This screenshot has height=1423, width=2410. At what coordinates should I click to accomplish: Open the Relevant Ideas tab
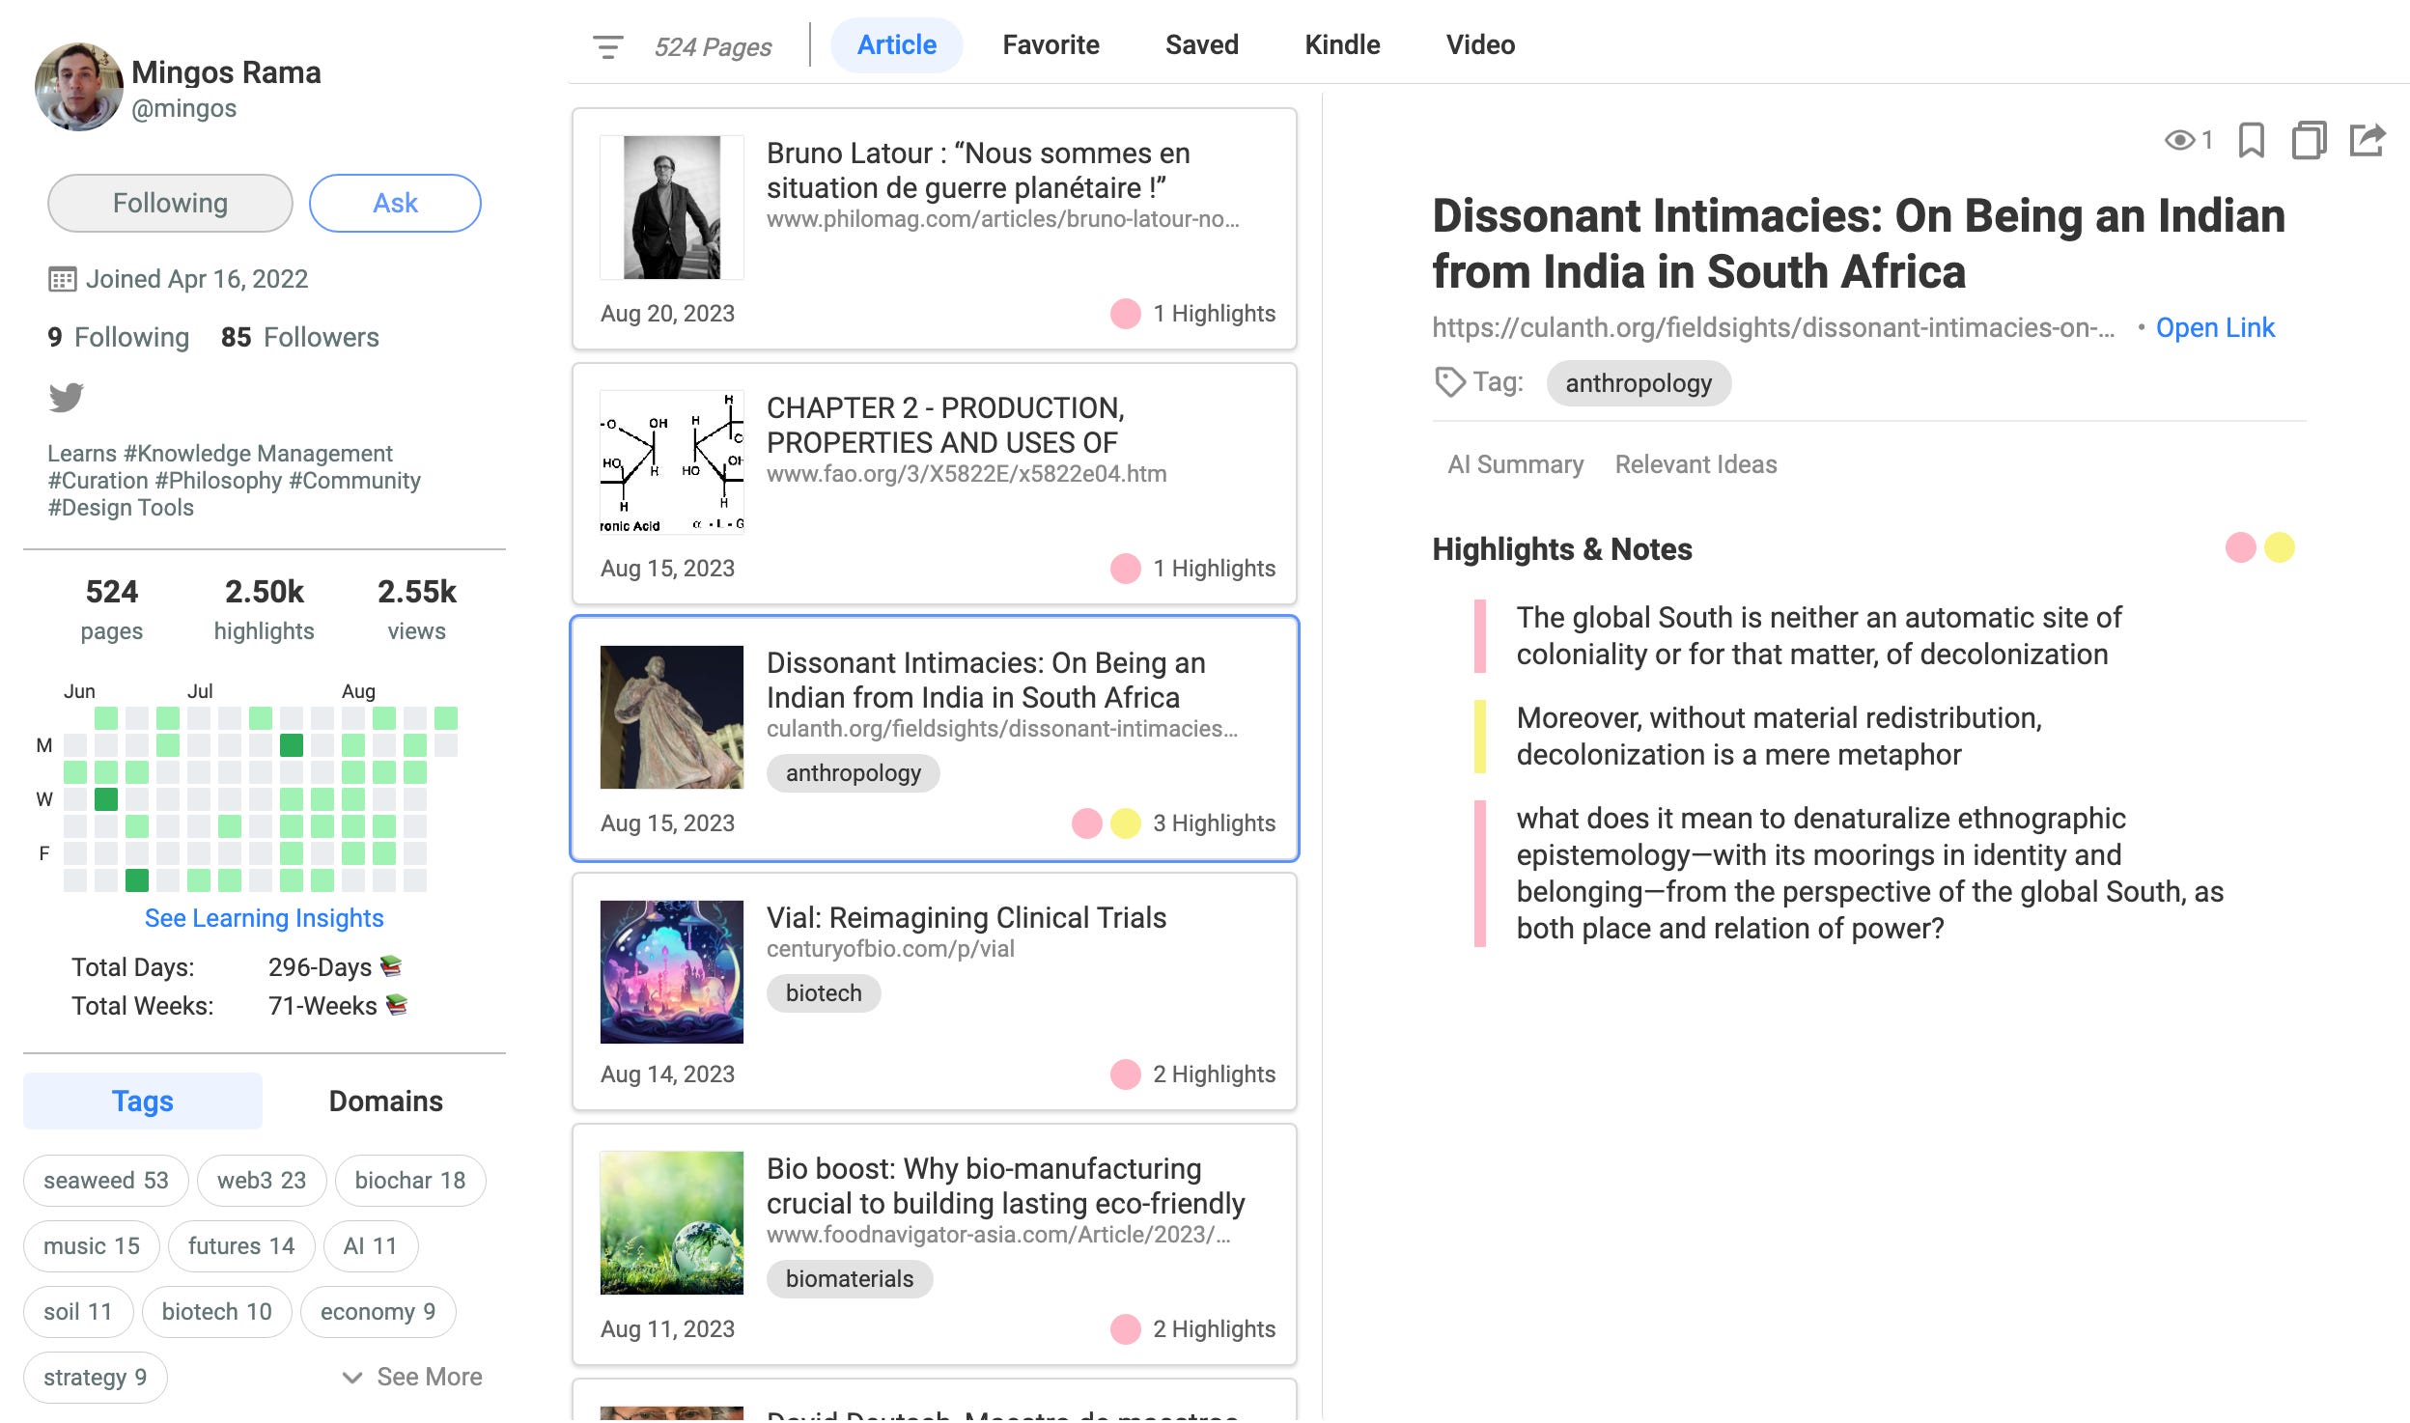click(1695, 464)
